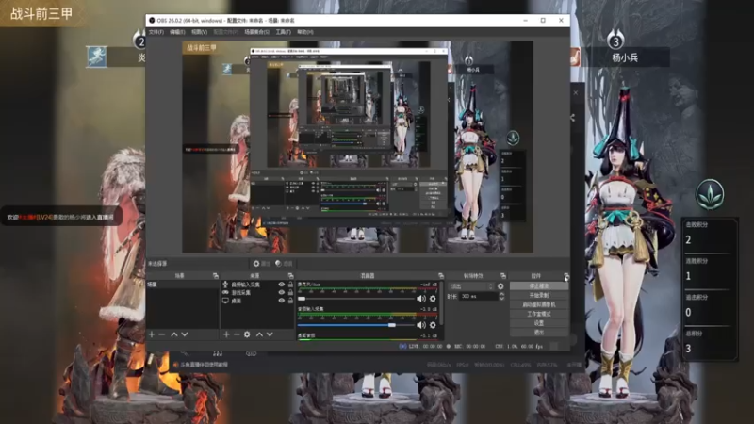Pop out the 转场特效 dock panel
Viewport: 754px width, 424px height.
coord(503,275)
